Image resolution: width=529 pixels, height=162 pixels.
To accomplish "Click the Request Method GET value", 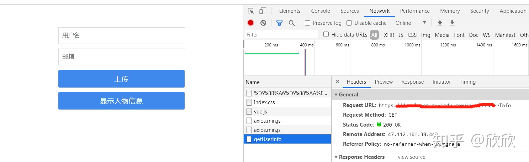I will coord(393,115).
